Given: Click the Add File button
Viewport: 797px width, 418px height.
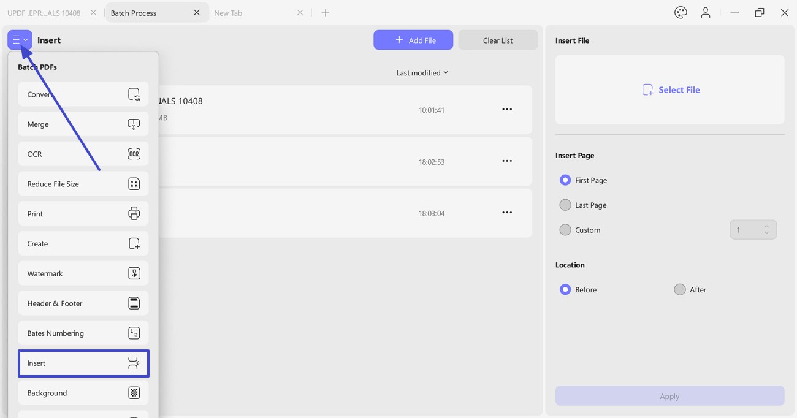Looking at the screenshot, I should (x=413, y=40).
